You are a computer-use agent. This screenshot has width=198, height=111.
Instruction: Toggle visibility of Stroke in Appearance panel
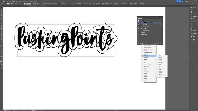(138, 23)
